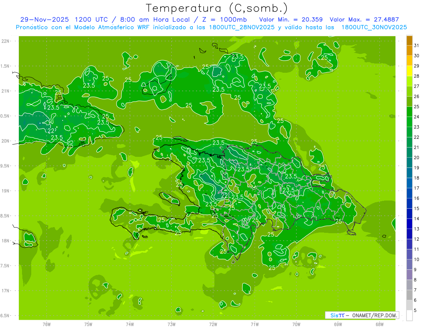
Task: Select the Valor Max. = 27.4887 text
Action: coord(367,20)
